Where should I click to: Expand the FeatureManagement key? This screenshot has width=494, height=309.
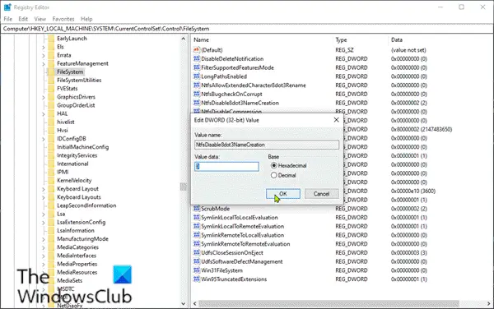click(44, 64)
